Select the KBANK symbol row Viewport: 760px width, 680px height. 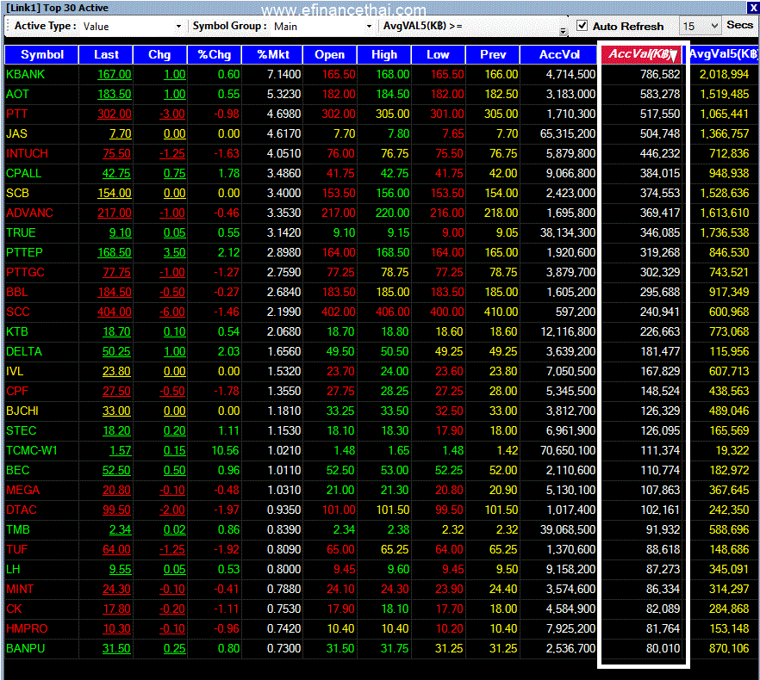(x=381, y=74)
